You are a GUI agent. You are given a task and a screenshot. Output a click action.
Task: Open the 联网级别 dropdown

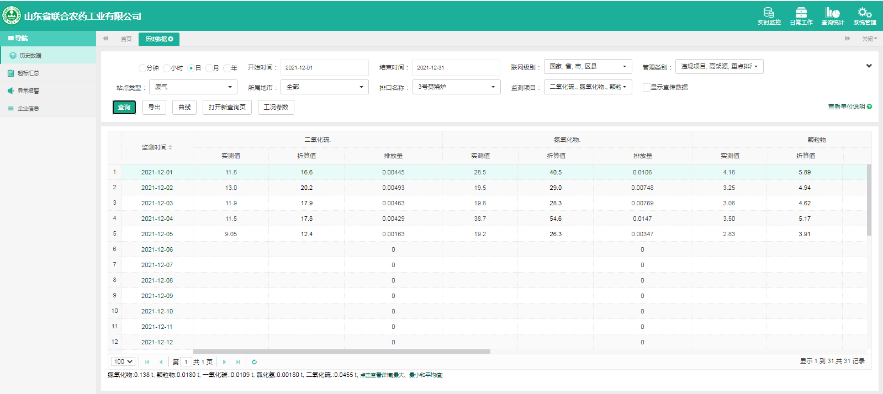[x=588, y=67]
